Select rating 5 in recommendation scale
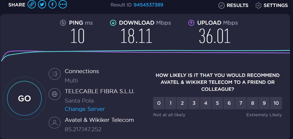This screenshot has height=139, width=293. click(x=217, y=103)
